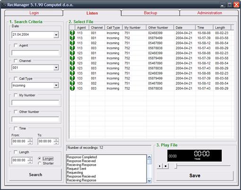Click green icon of agent 113 call 02468399
Viewport: 241px width, 190px height.
[72, 33]
